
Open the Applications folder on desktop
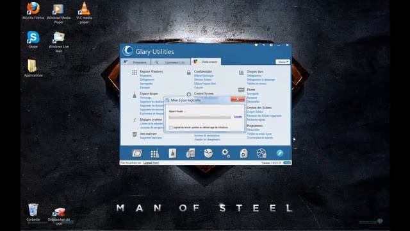[x=33, y=68]
